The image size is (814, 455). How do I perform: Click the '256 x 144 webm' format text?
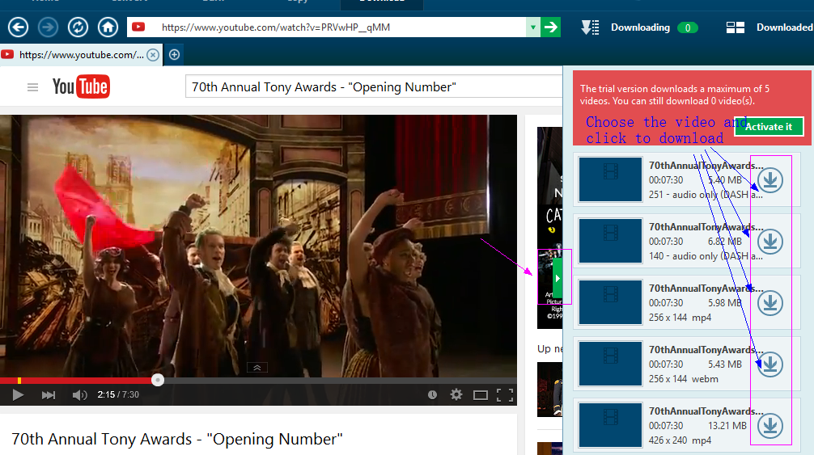[x=683, y=379]
